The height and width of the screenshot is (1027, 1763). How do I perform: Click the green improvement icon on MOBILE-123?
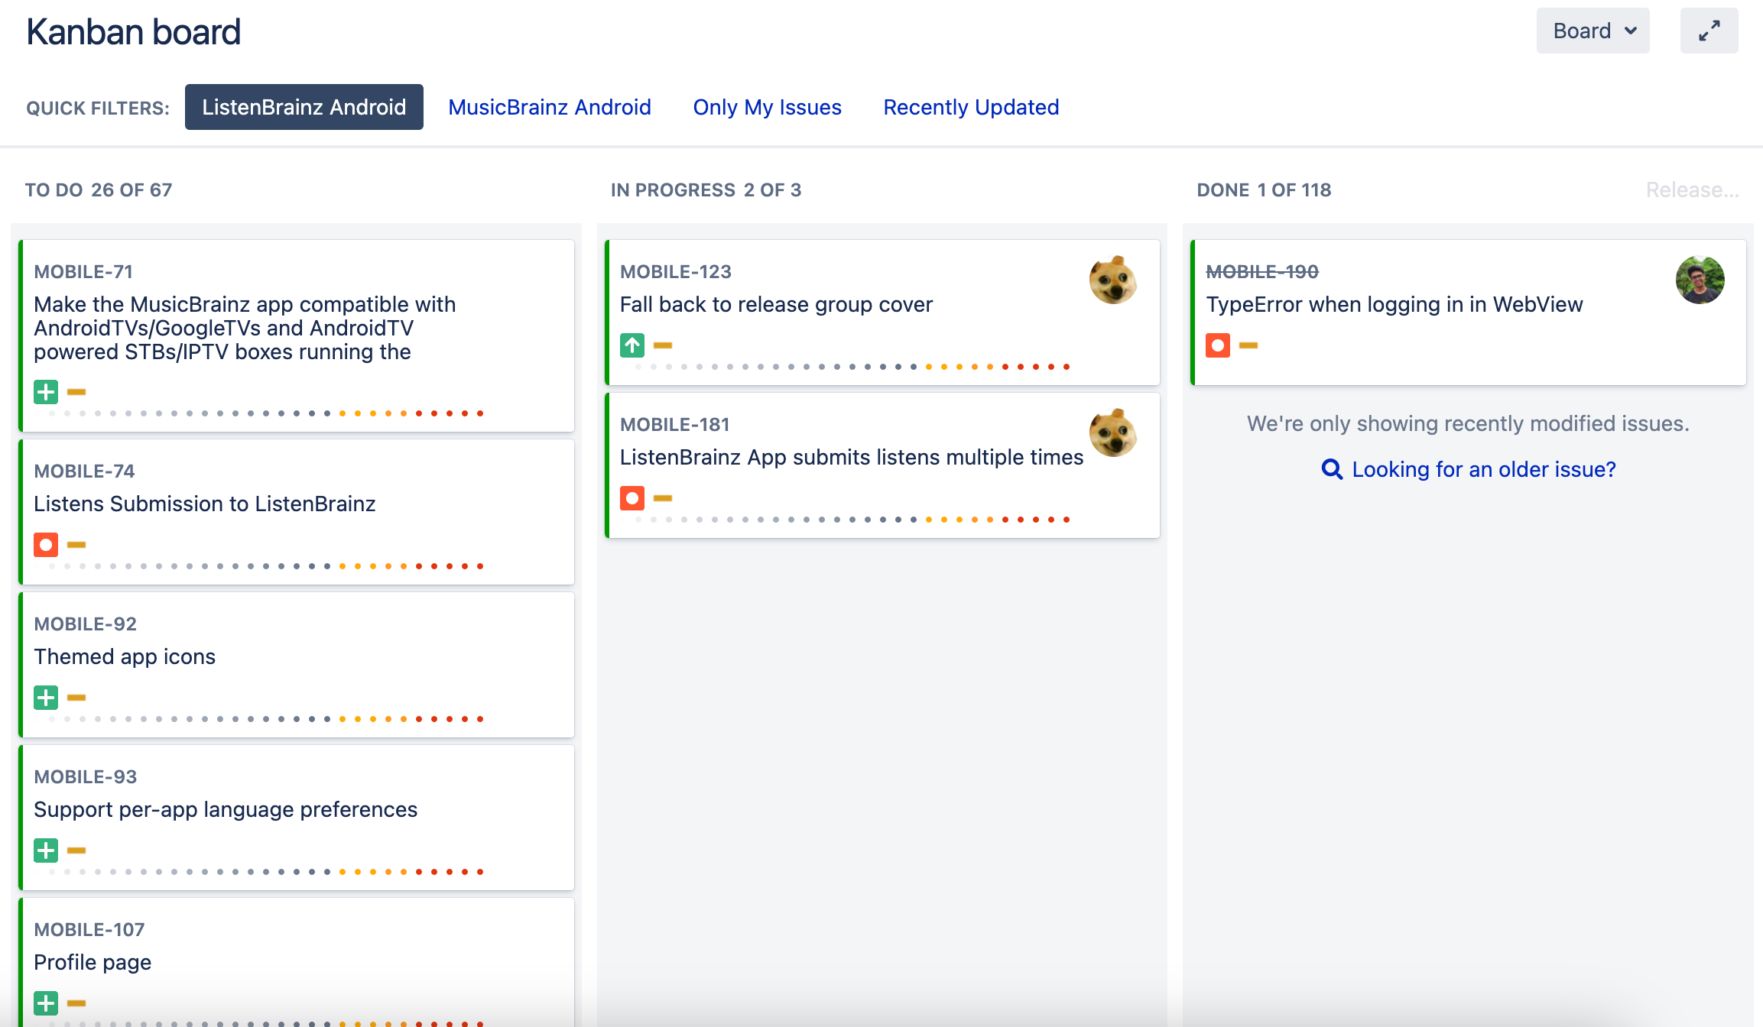pyautogui.click(x=631, y=345)
